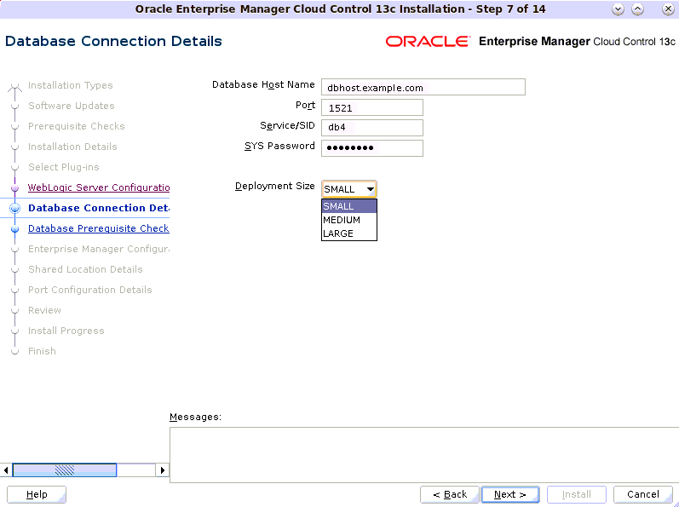Focus the Service/SID text field
Viewport: 679px width, 507px height.
[x=372, y=128]
